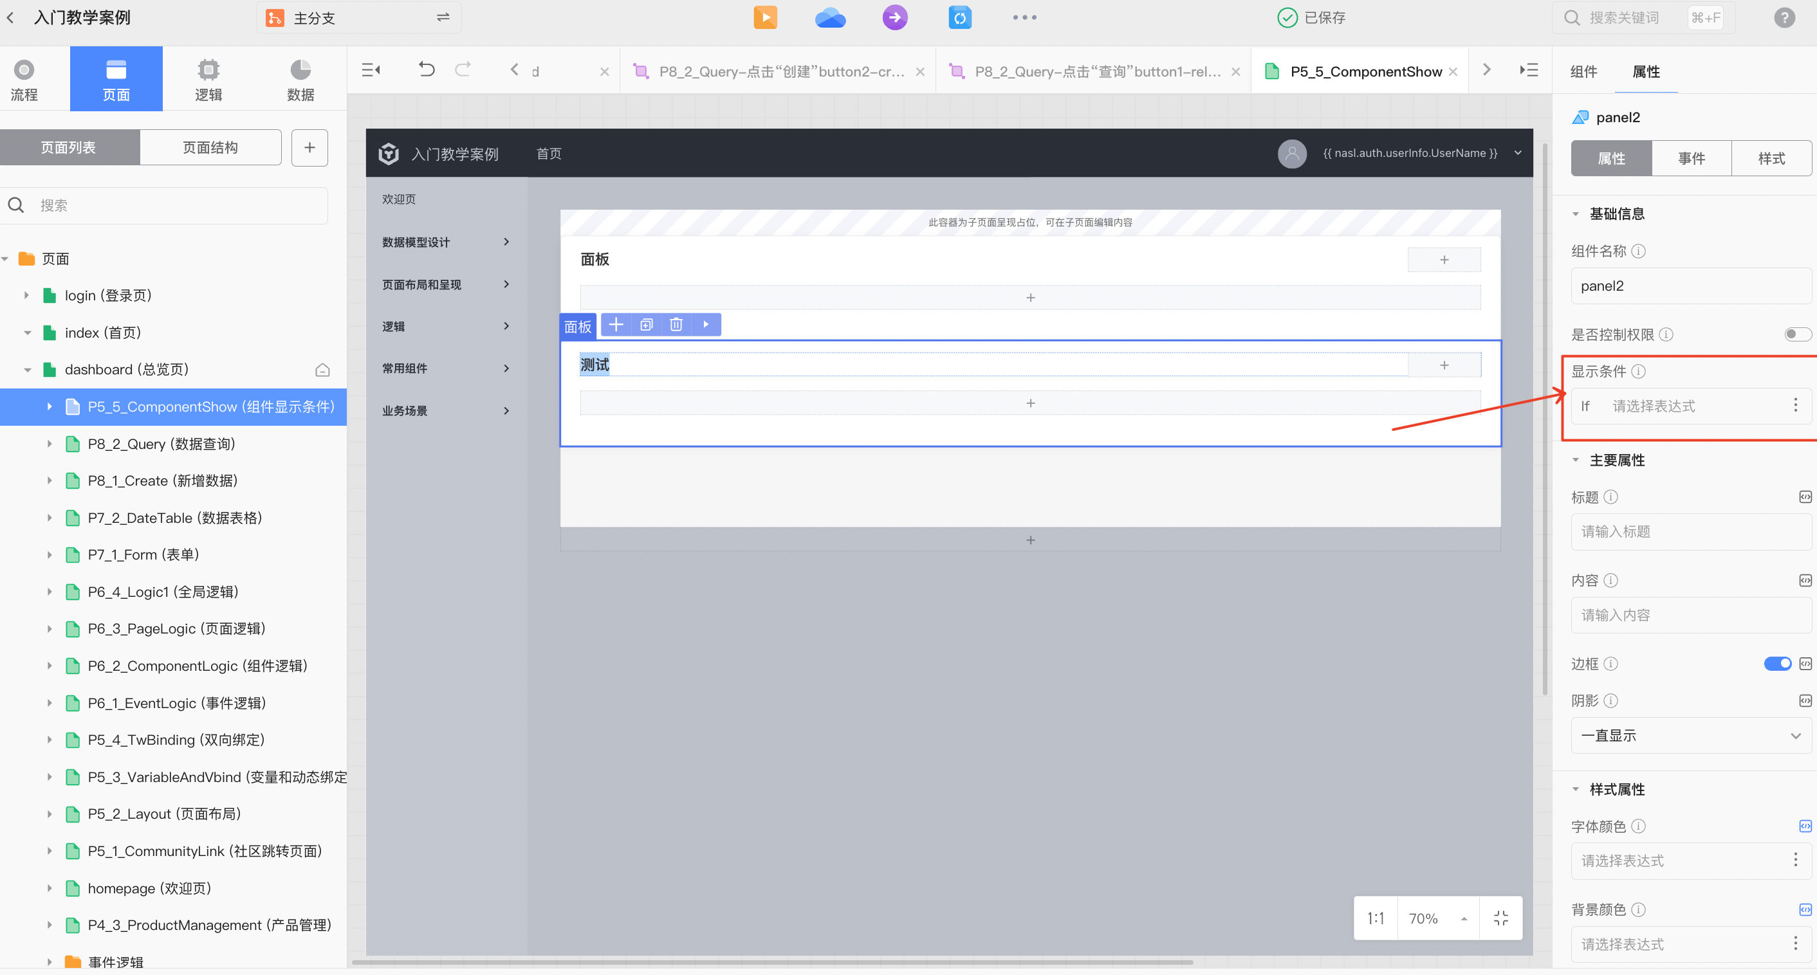
Task: Open options dots in 显示条件 expression field
Action: [1794, 405]
